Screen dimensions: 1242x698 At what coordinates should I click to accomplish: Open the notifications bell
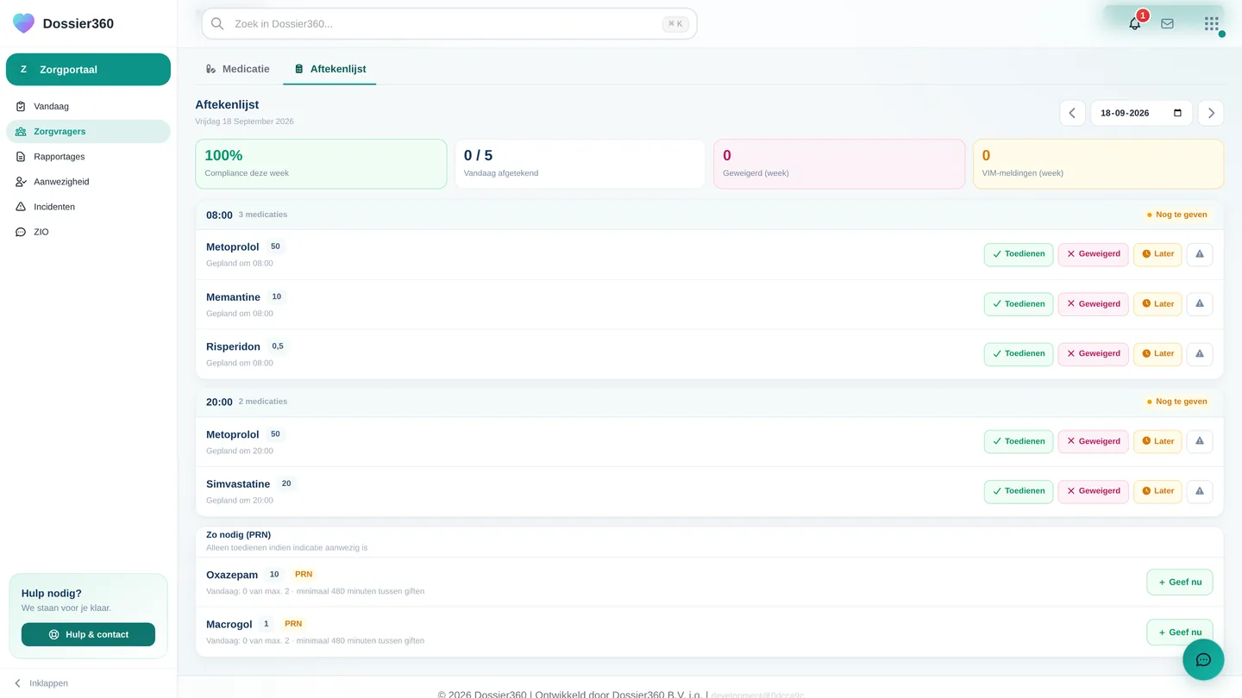point(1135,24)
